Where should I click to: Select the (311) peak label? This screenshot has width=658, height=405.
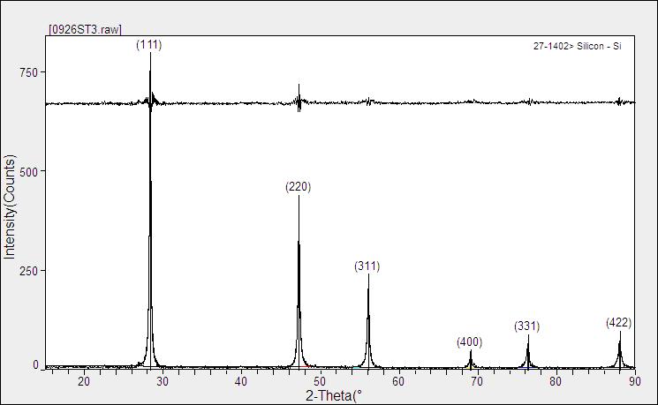coord(367,266)
